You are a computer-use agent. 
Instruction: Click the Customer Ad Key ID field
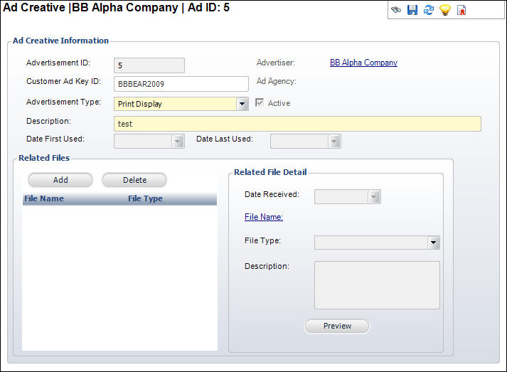click(x=181, y=84)
